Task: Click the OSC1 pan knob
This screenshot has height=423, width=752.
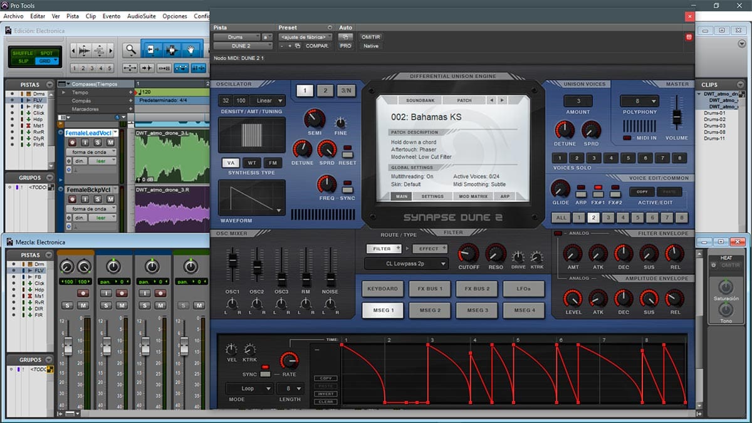Action: pos(232,304)
